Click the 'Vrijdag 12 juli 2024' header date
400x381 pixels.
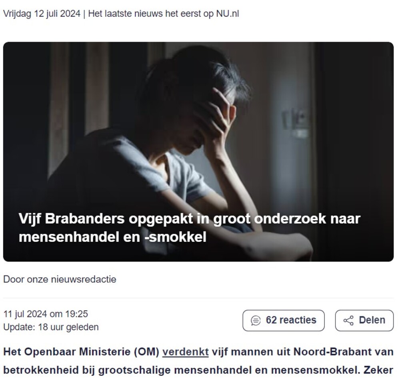[42, 14]
